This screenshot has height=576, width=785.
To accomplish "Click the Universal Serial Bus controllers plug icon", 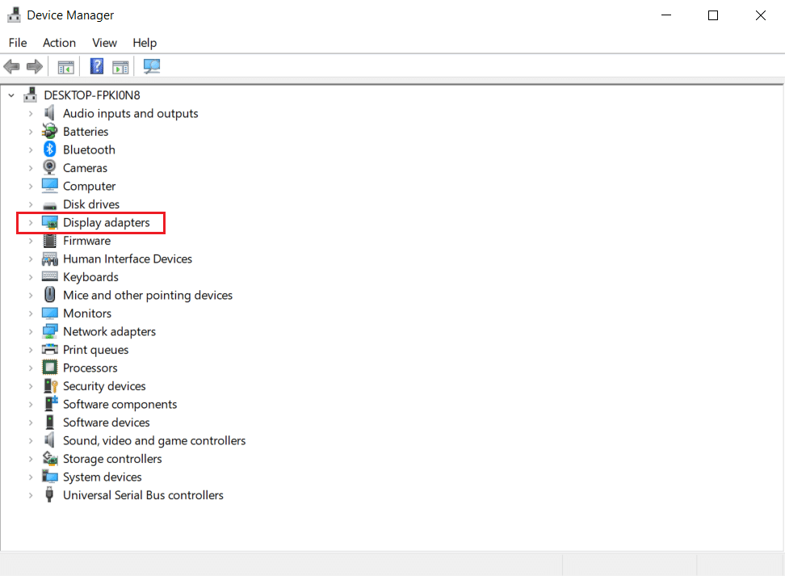I will tap(49, 495).
